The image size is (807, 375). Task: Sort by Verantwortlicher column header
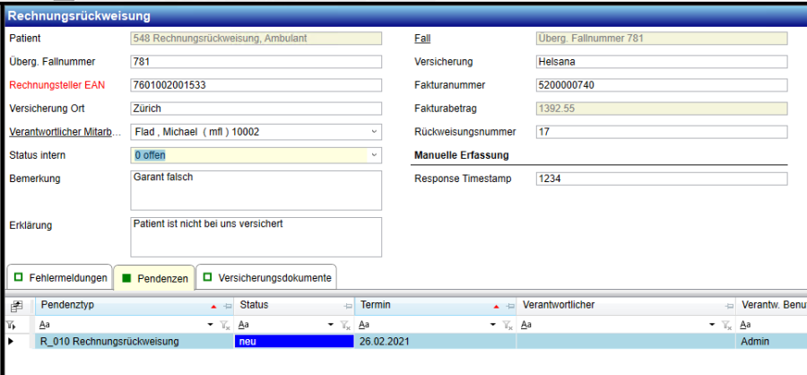click(x=625, y=306)
